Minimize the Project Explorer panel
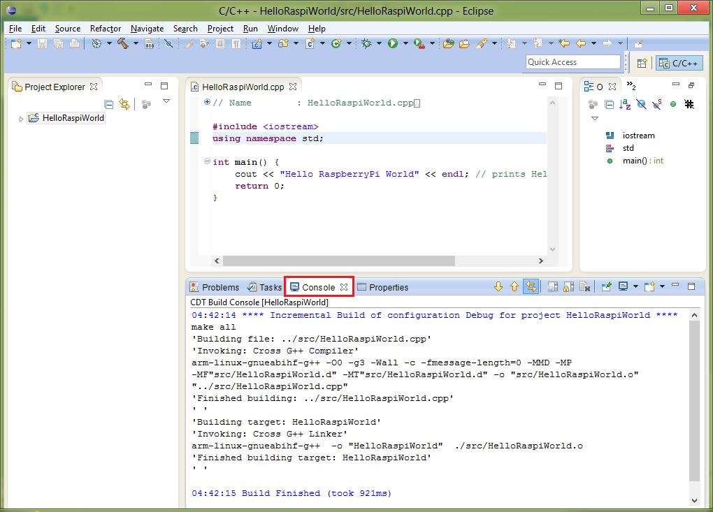This screenshot has width=713, height=512. point(147,84)
